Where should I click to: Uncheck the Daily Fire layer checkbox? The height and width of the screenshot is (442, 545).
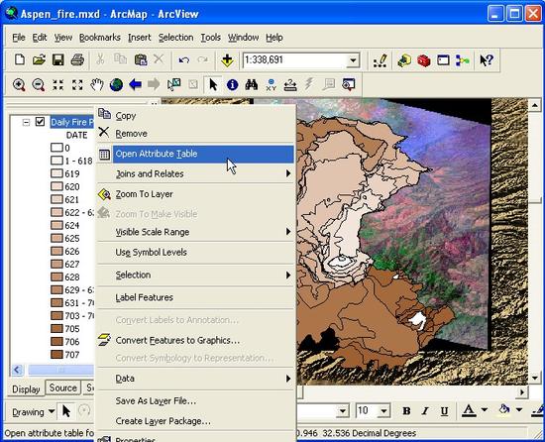click(x=41, y=122)
